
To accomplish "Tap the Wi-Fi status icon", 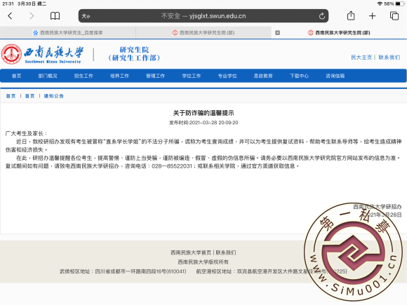I will click(380, 4).
